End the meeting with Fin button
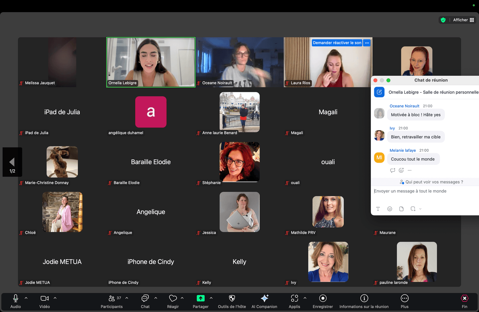This screenshot has width=479, height=312. (x=465, y=301)
